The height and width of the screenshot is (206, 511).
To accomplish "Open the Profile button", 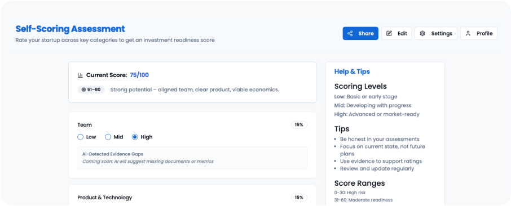I will (479, 34).
